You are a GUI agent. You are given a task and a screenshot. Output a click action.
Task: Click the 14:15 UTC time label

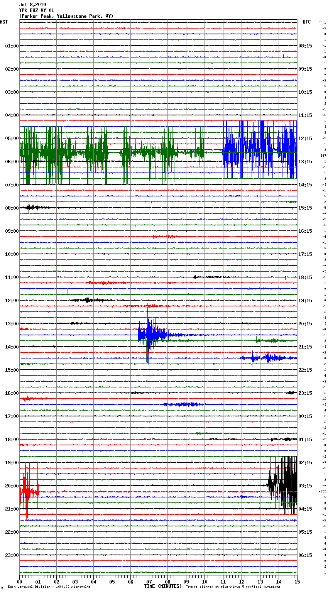(x=305, y=184)
